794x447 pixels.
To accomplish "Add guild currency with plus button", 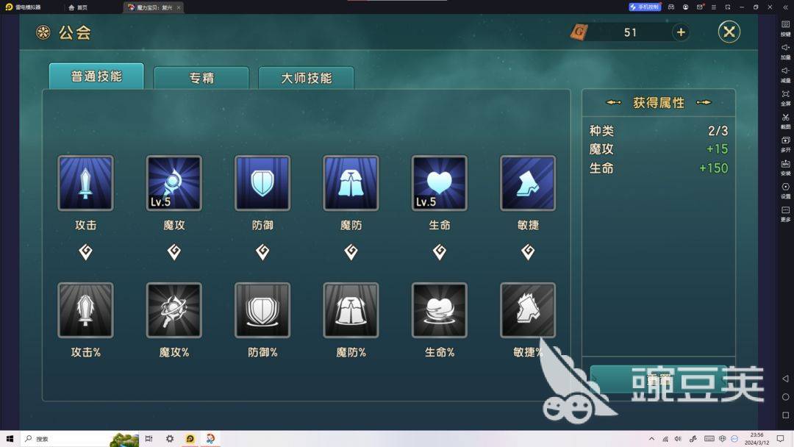I will 681,32.
